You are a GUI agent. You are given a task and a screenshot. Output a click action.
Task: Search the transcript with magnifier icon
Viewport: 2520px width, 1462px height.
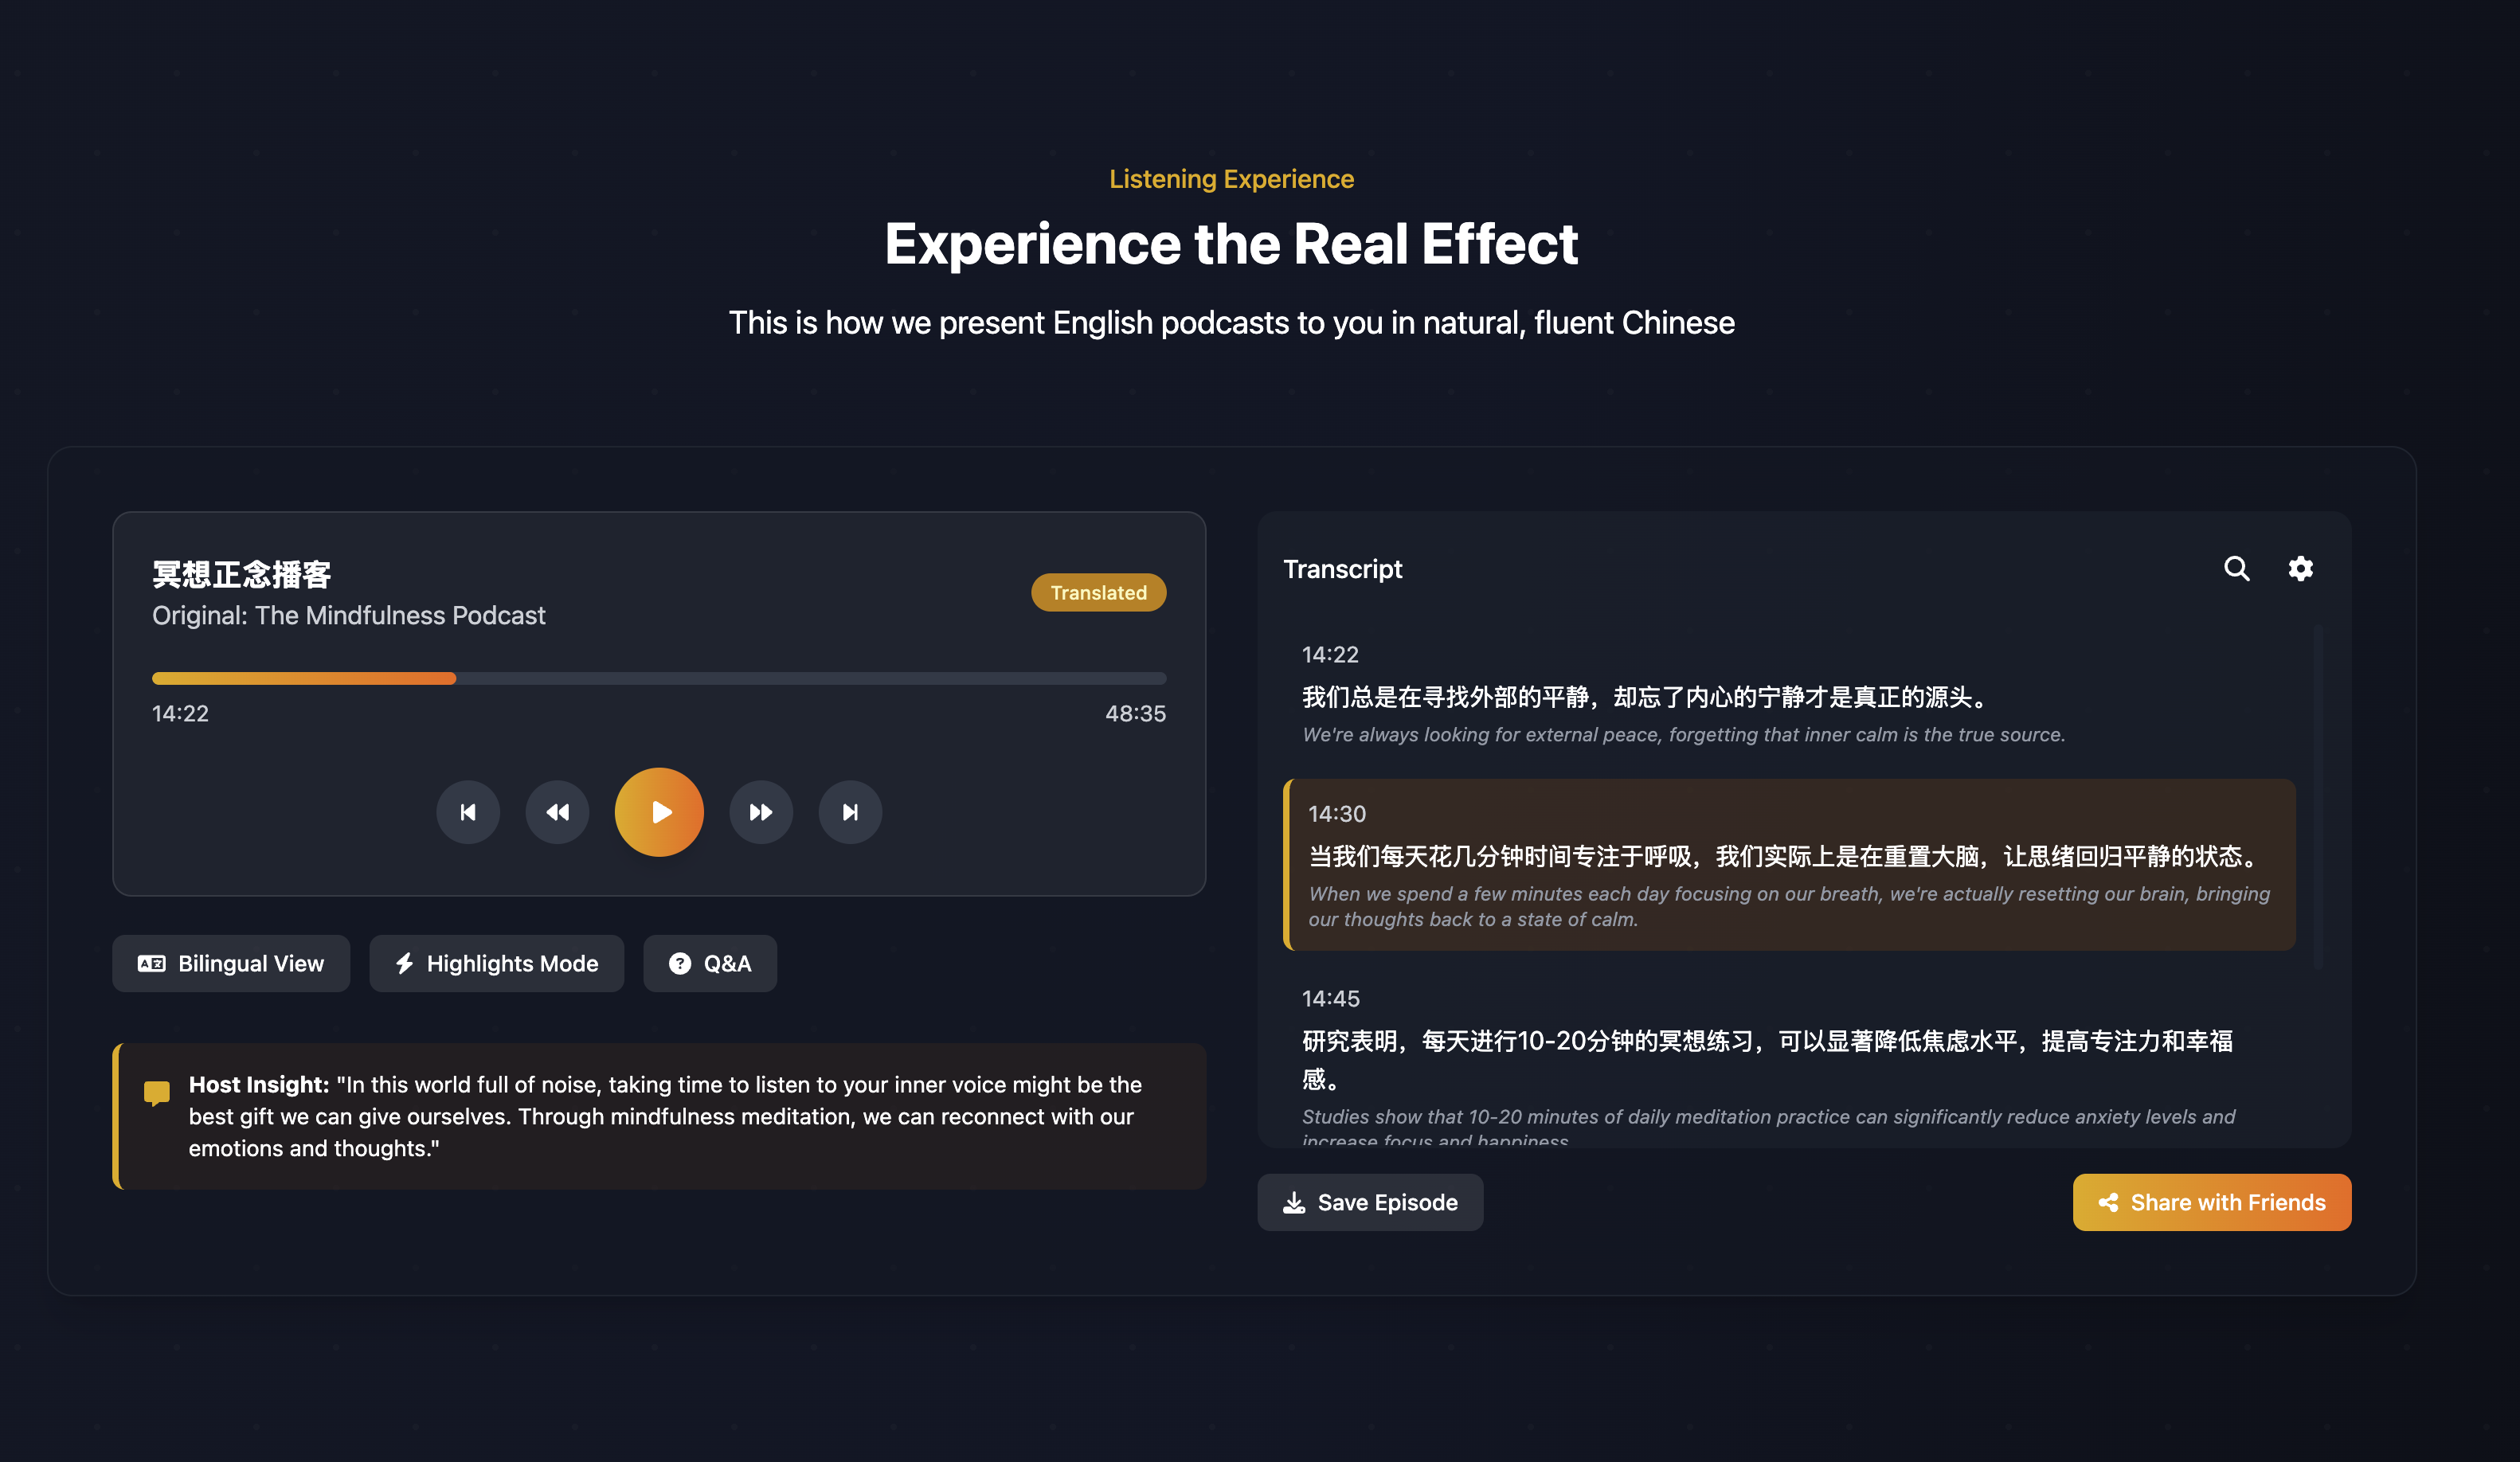pos(2236,569)
